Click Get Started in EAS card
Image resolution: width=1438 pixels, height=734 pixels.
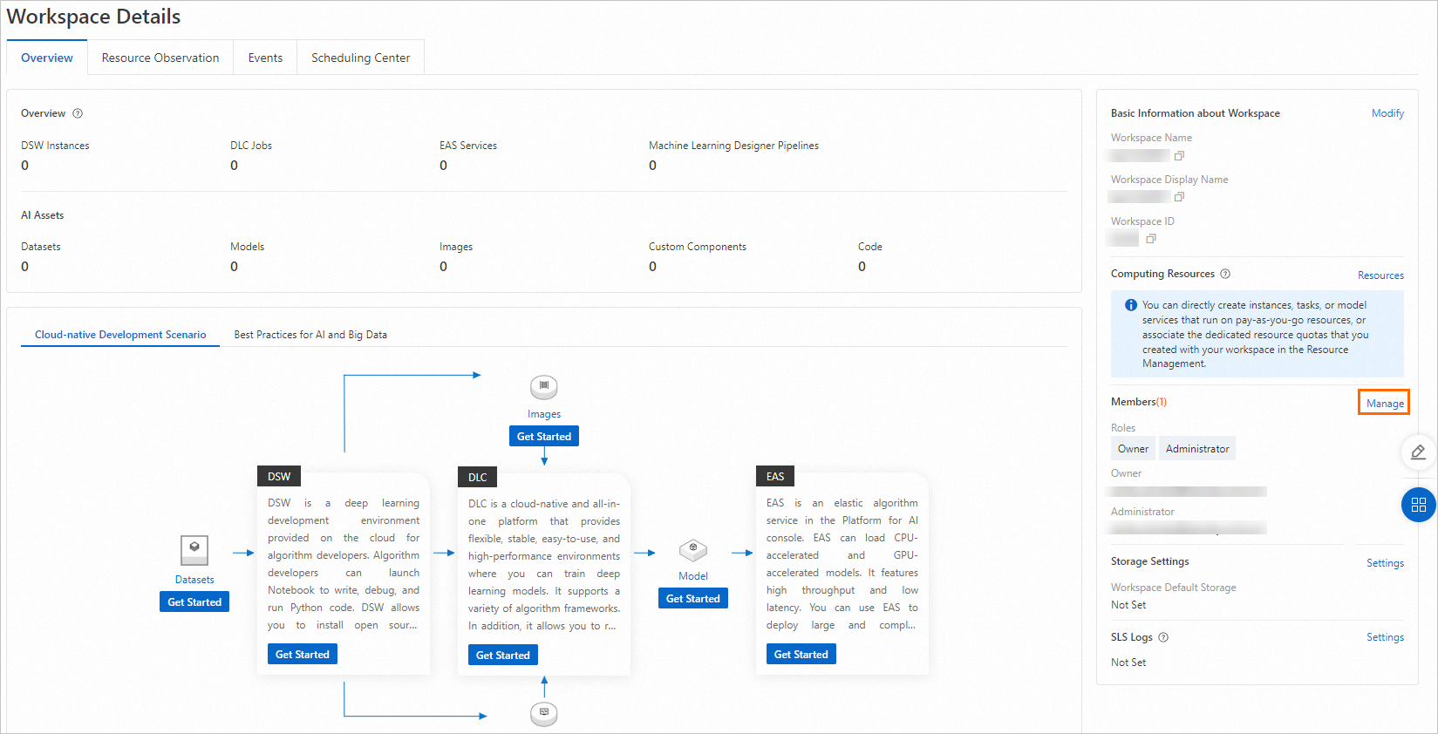point(801,655)
